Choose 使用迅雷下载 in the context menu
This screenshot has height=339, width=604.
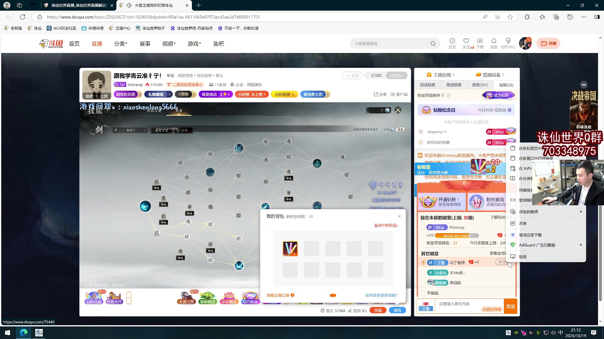tap(546, 235)
